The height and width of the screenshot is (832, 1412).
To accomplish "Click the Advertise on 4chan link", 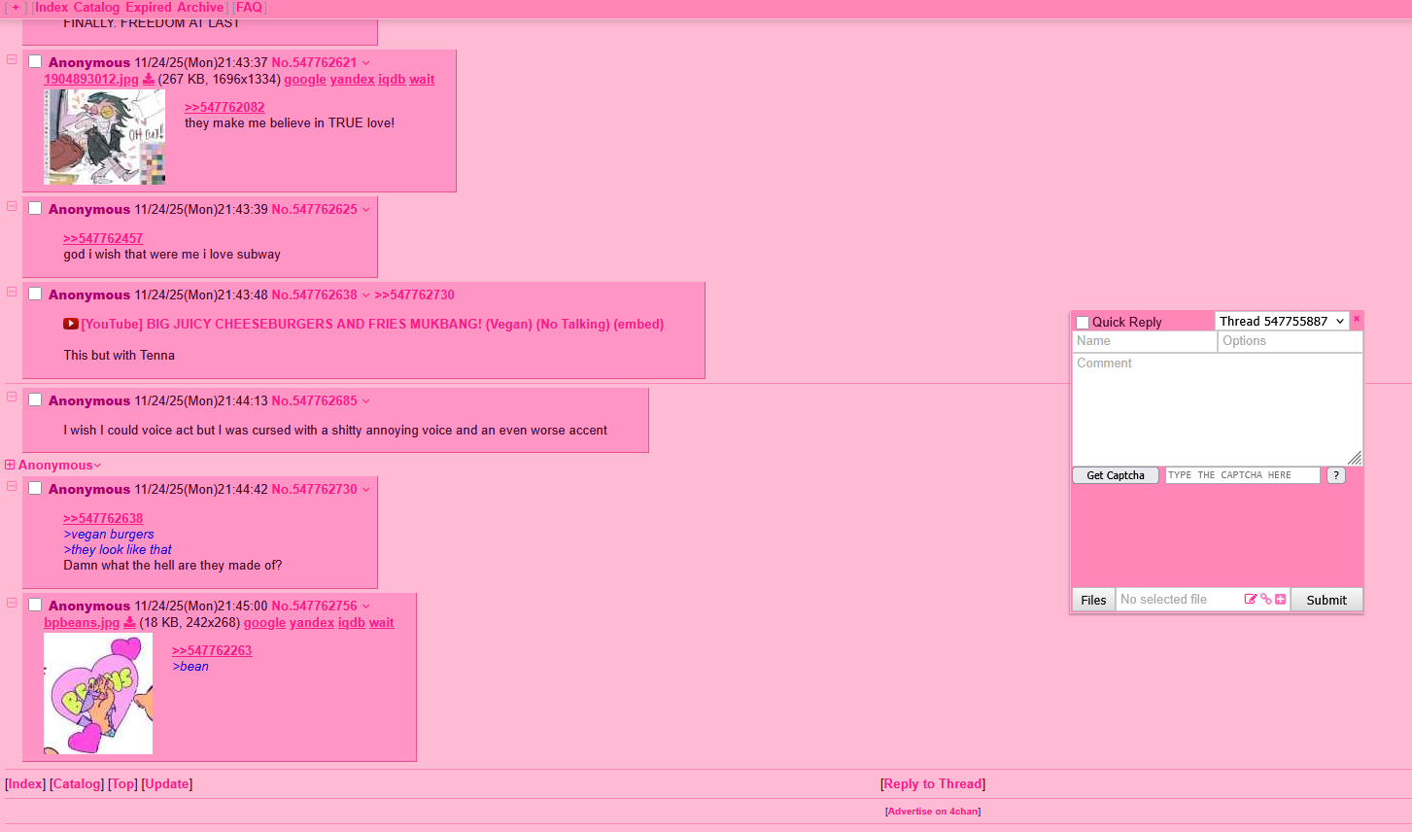I will [933, 812].
